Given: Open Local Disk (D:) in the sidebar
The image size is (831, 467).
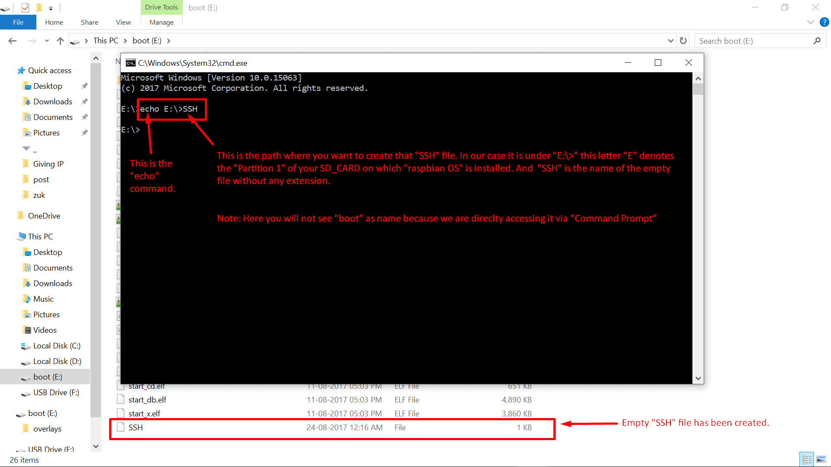Looking at the screenshot, I should tap(57, 361).
